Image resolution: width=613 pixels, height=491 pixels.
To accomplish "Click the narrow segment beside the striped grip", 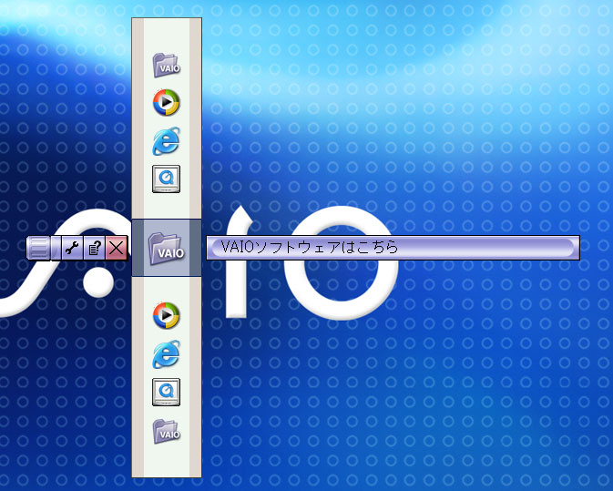I will [x=56, y=248].
